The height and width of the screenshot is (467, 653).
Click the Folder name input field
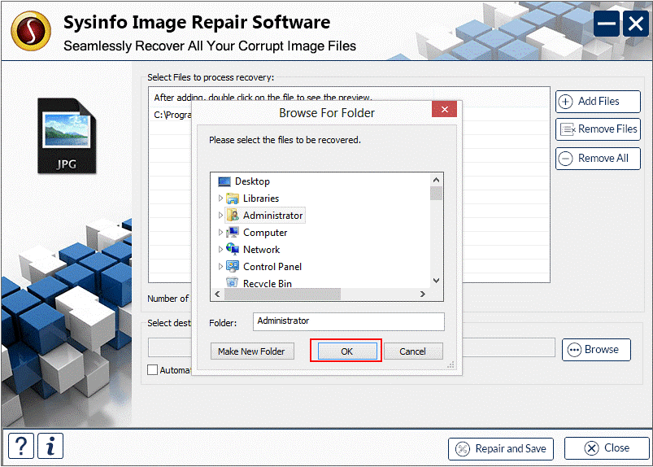pos(349,321)
